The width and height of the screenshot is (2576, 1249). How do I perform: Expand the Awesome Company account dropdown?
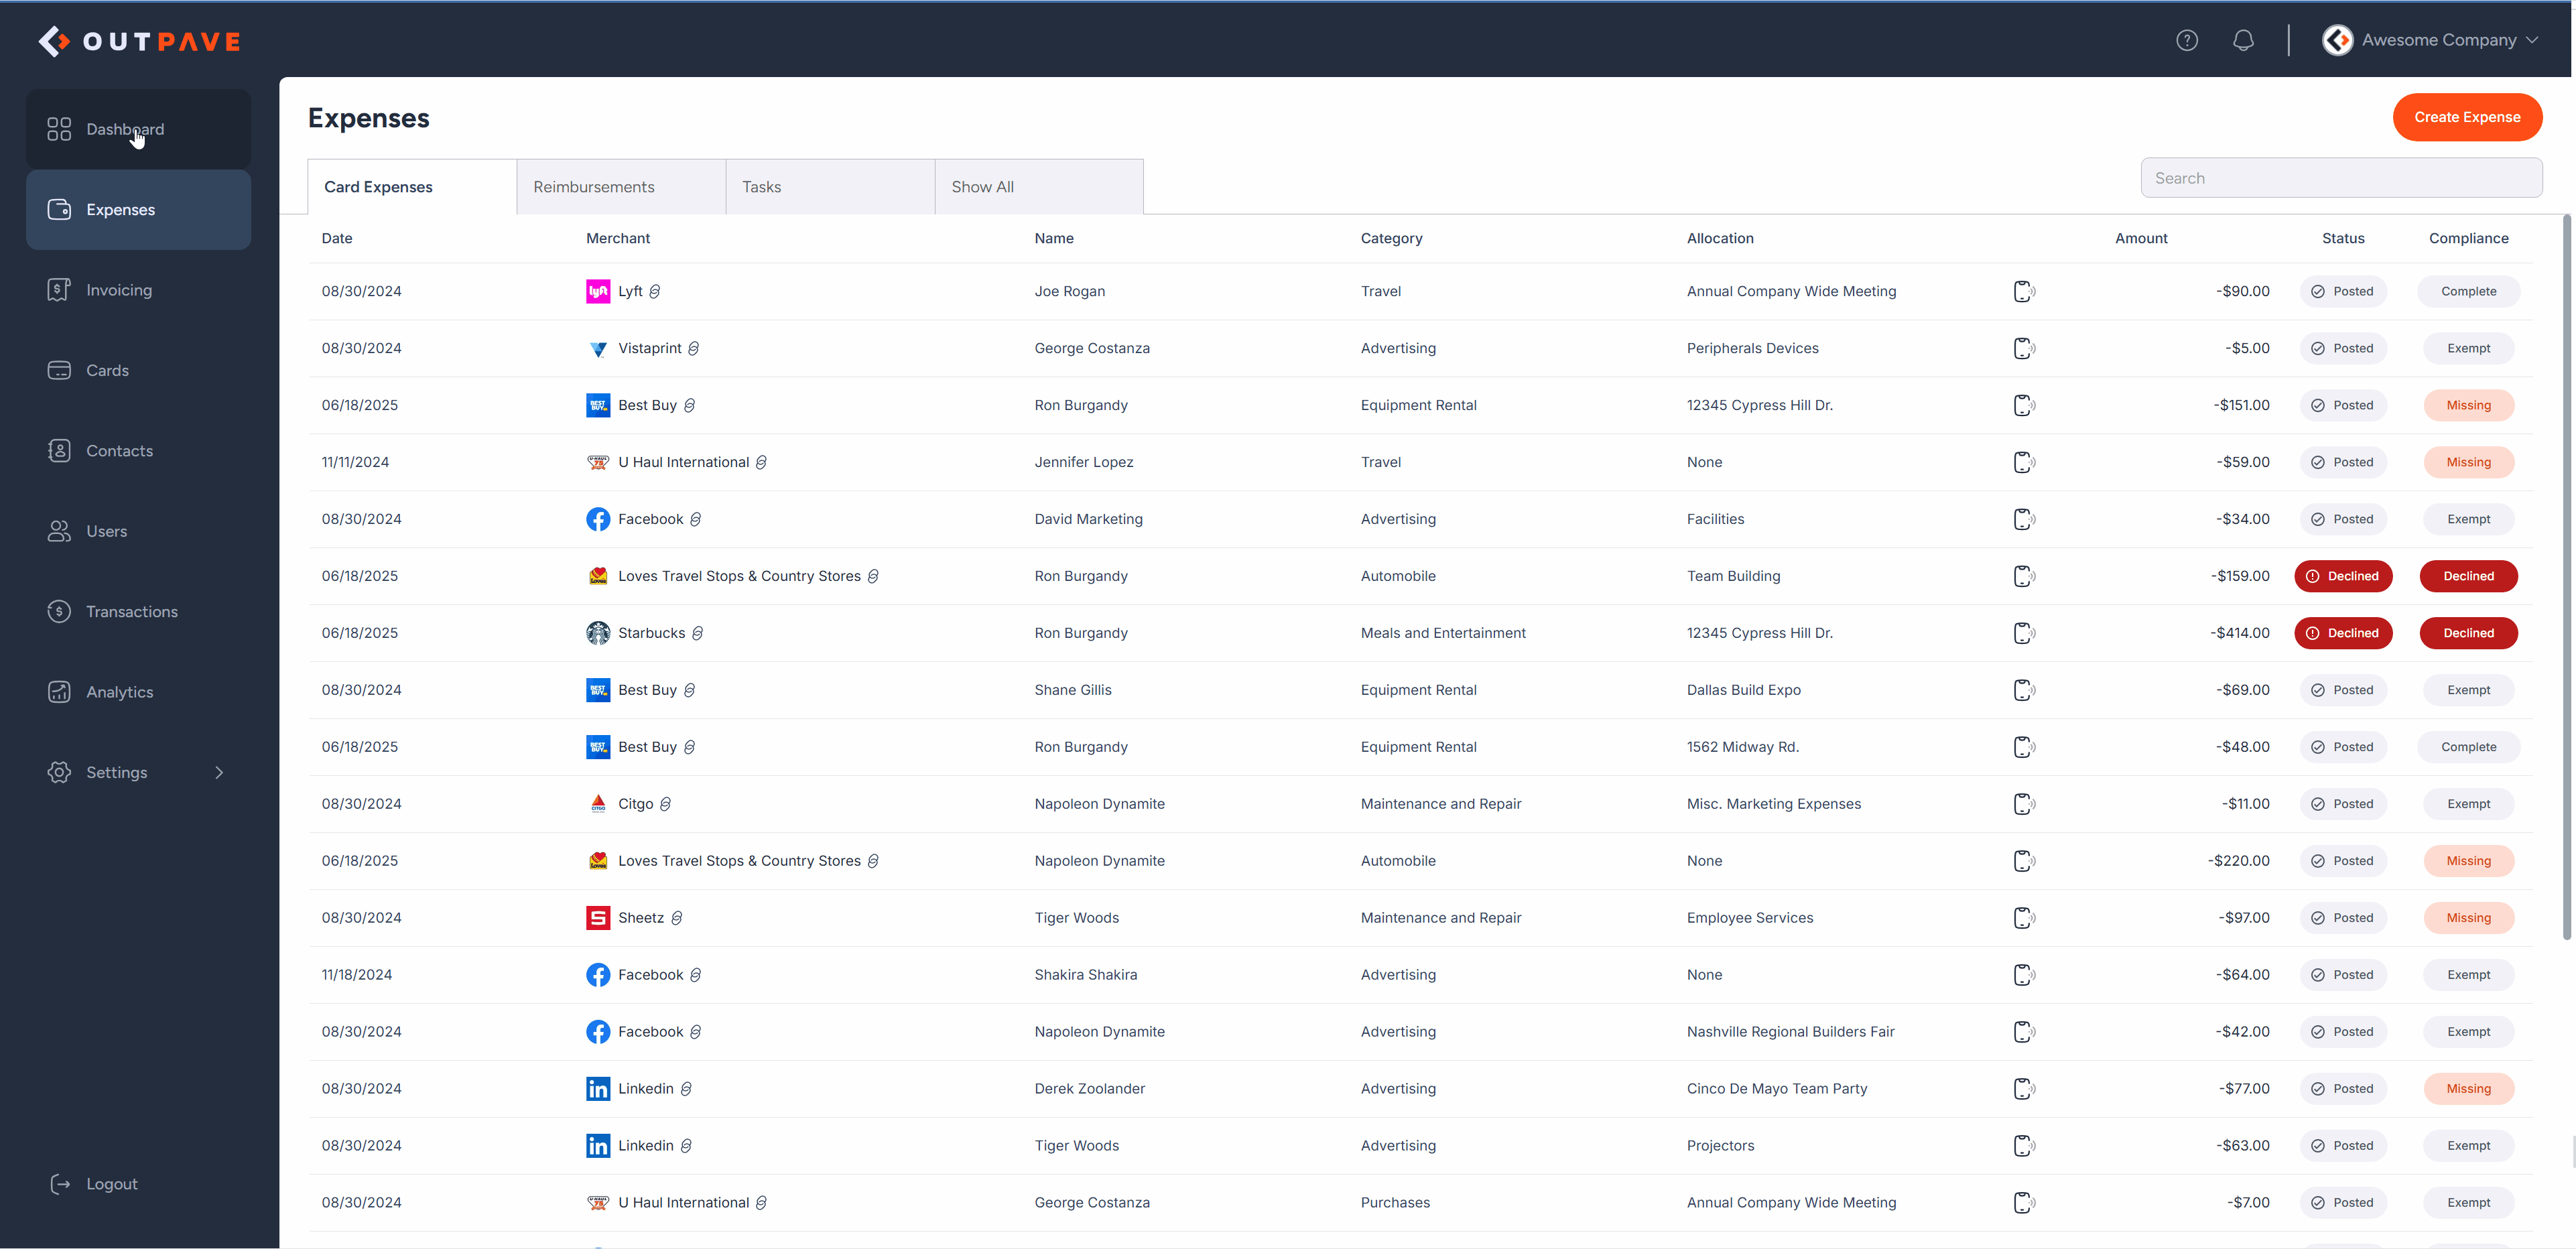pos(2532,40)
